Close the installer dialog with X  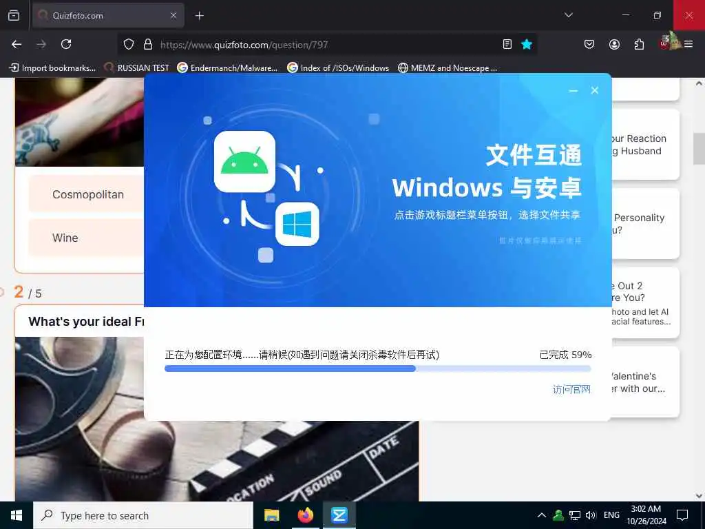click(x=594, y=90)
